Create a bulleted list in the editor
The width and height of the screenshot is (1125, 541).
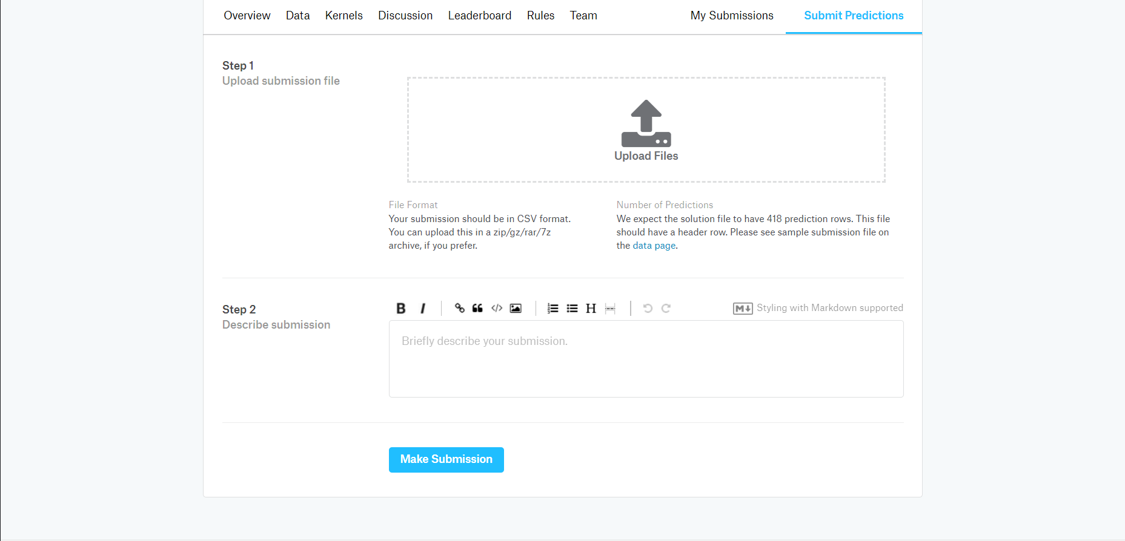click(572, 308)
